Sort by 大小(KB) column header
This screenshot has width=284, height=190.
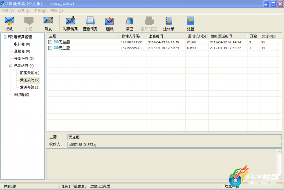point(268,36)
